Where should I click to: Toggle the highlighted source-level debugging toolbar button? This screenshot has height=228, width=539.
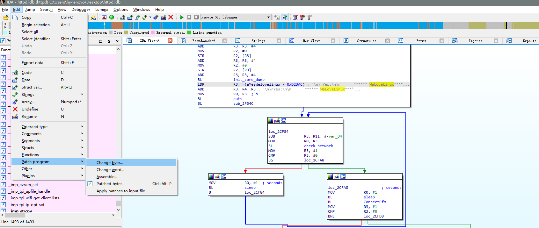pyautogui.click(x=284, y=17)
